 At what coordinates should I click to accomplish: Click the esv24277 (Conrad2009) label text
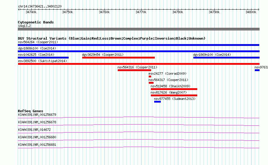[167, 73]
